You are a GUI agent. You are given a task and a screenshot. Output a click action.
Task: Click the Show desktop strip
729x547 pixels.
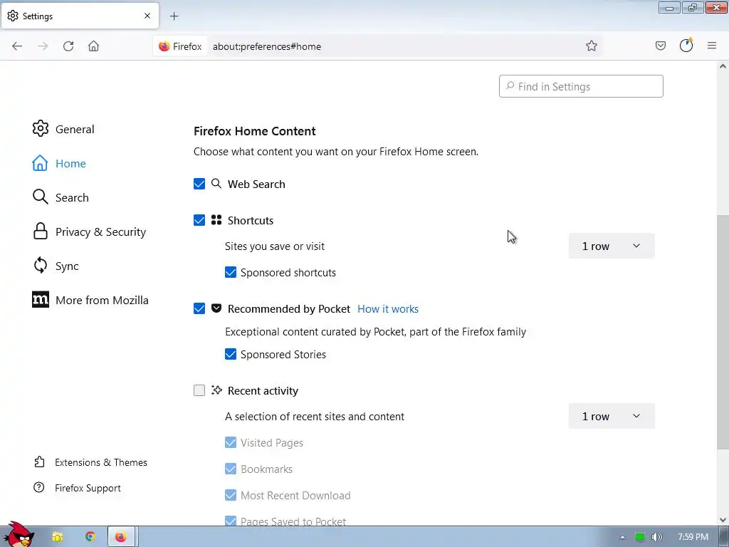(724, 537)
